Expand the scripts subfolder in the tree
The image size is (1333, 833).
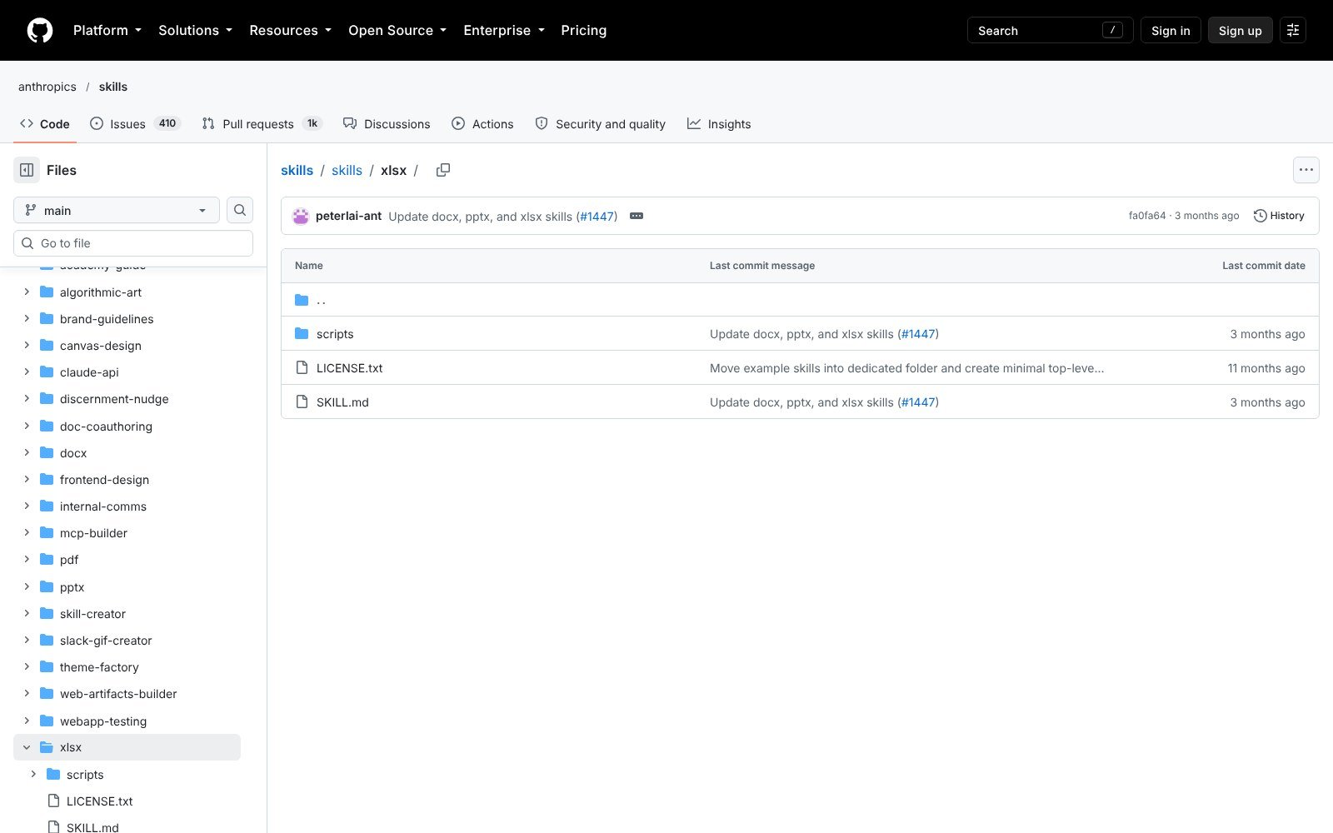33,775
